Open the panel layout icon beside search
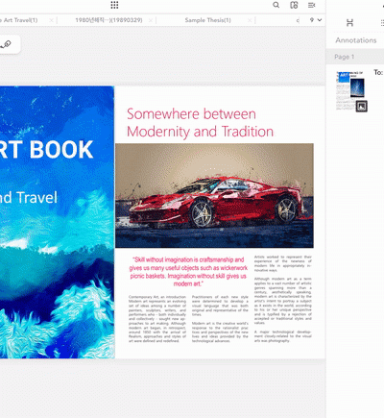The height and width of the screenshot is (418, 384). tap(294, 5)
